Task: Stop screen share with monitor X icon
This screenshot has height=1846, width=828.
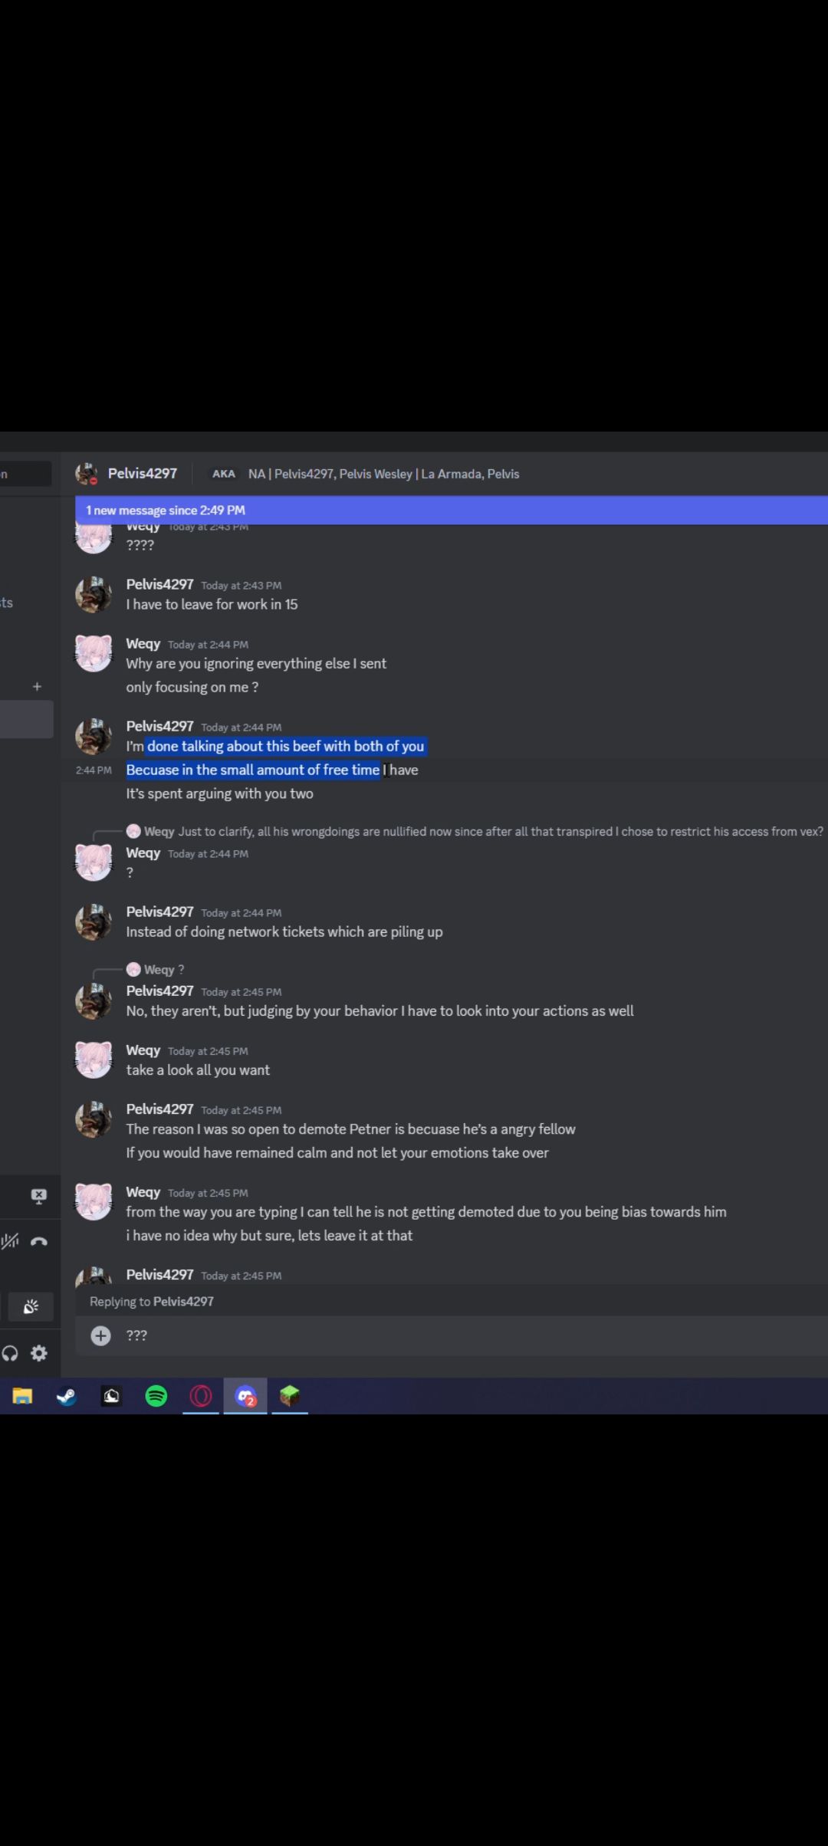Action: (39, 1196)
